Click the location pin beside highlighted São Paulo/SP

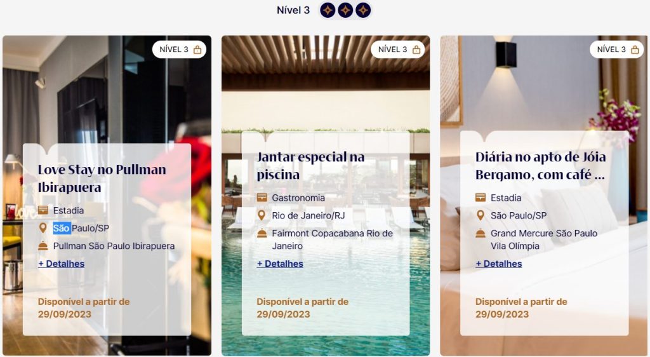click(43, 227)
